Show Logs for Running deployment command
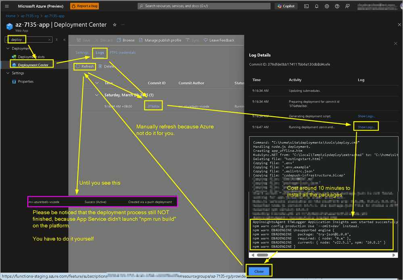The width and height of the screenshot is (403, 280). [x=366, y=127]
